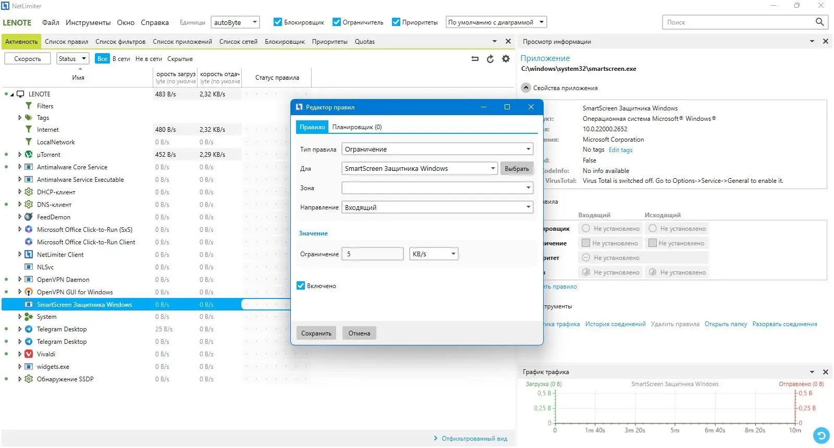The height and width of the screenshot is (448, 834).
Task: Click the Ограничение value field
Action: point(373,254)
